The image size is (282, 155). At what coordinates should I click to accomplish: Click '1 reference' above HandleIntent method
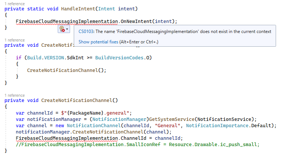pos(15,4)
